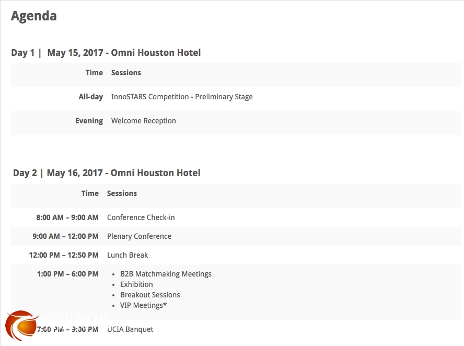
Task: Select the Day 2 May 16, 2017 heading
Action: [x=107, y=173]
